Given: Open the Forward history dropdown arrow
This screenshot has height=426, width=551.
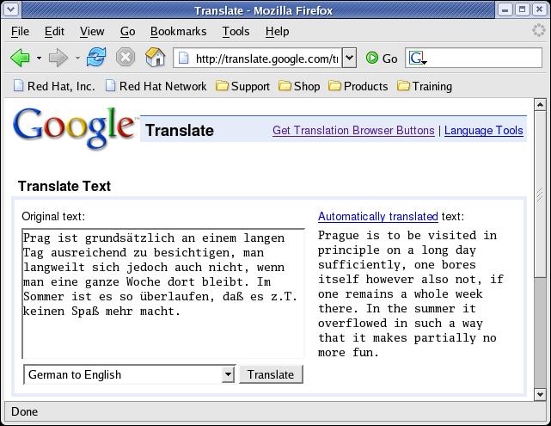Looking at the screenshot, I should pos(77,58).
